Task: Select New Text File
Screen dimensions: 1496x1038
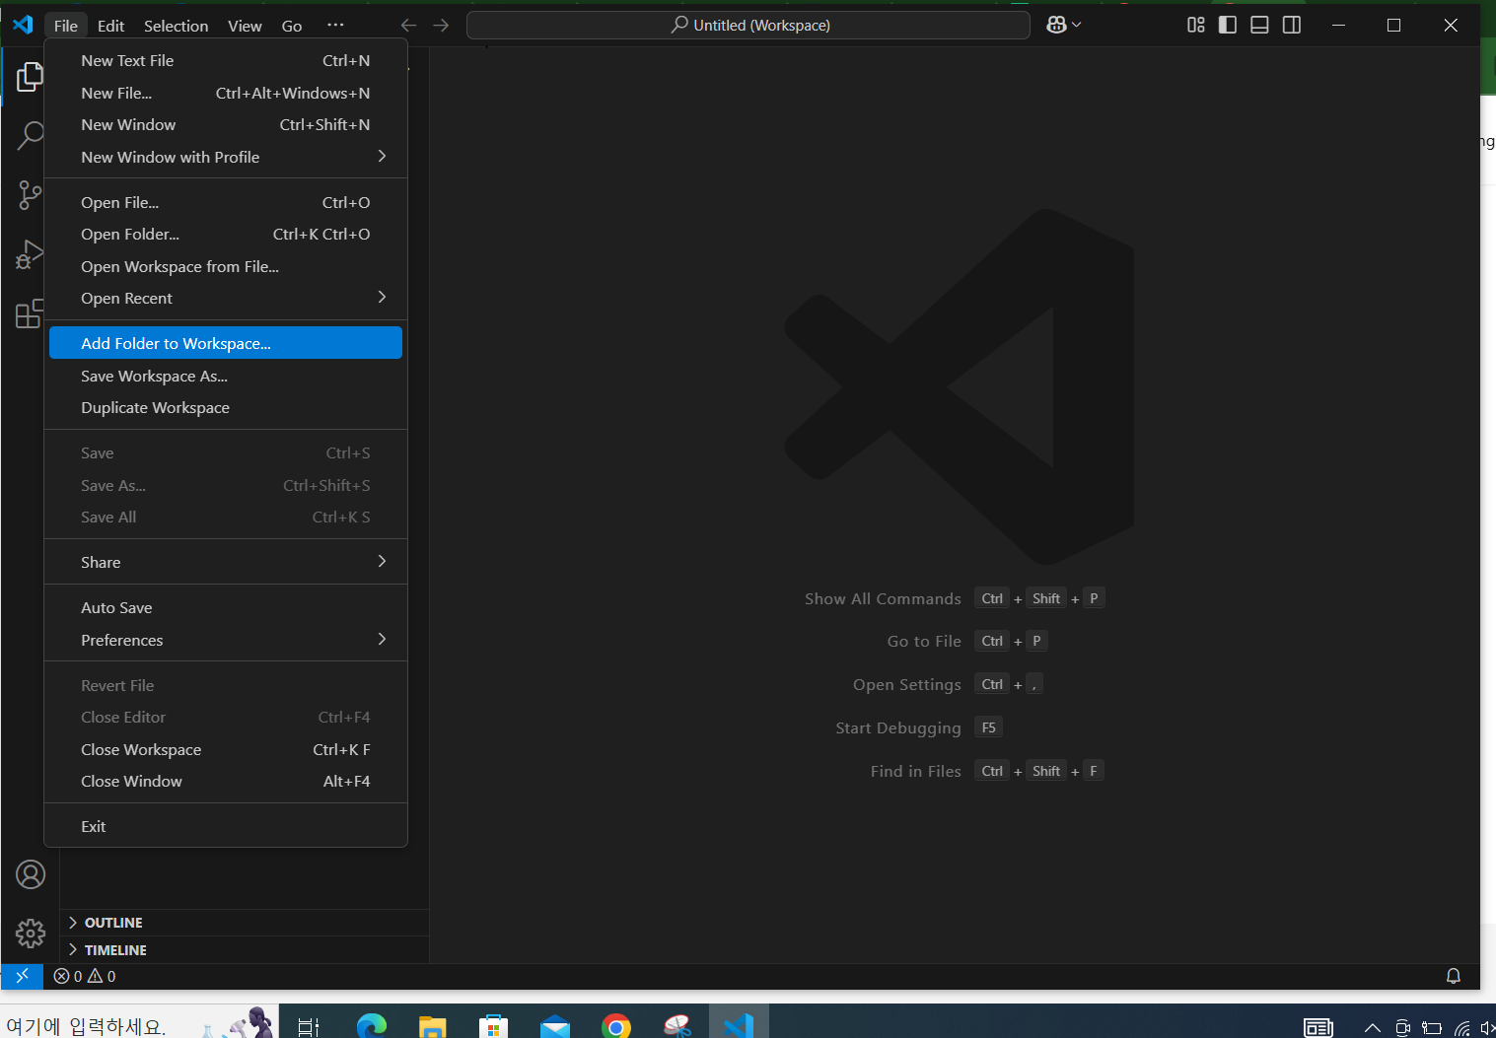Action: point(226,61)
